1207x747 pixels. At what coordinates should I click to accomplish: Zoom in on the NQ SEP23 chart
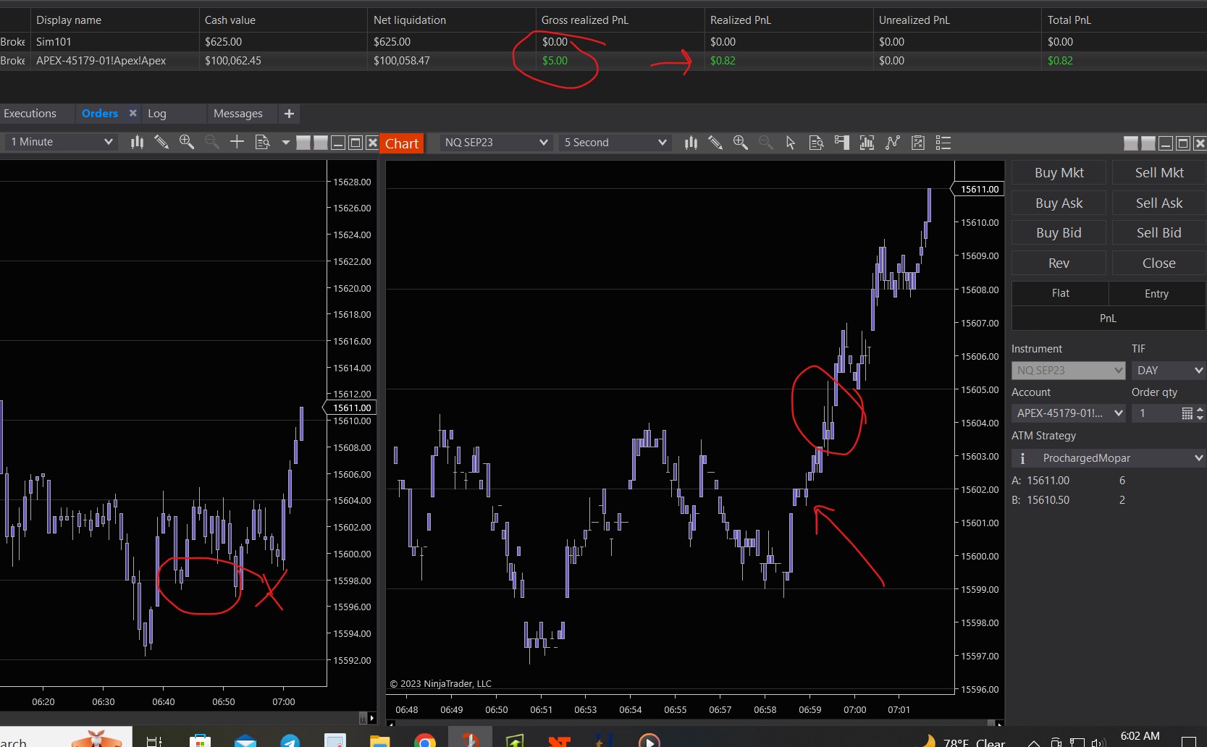pyautogui.click(x=741, y=143)
